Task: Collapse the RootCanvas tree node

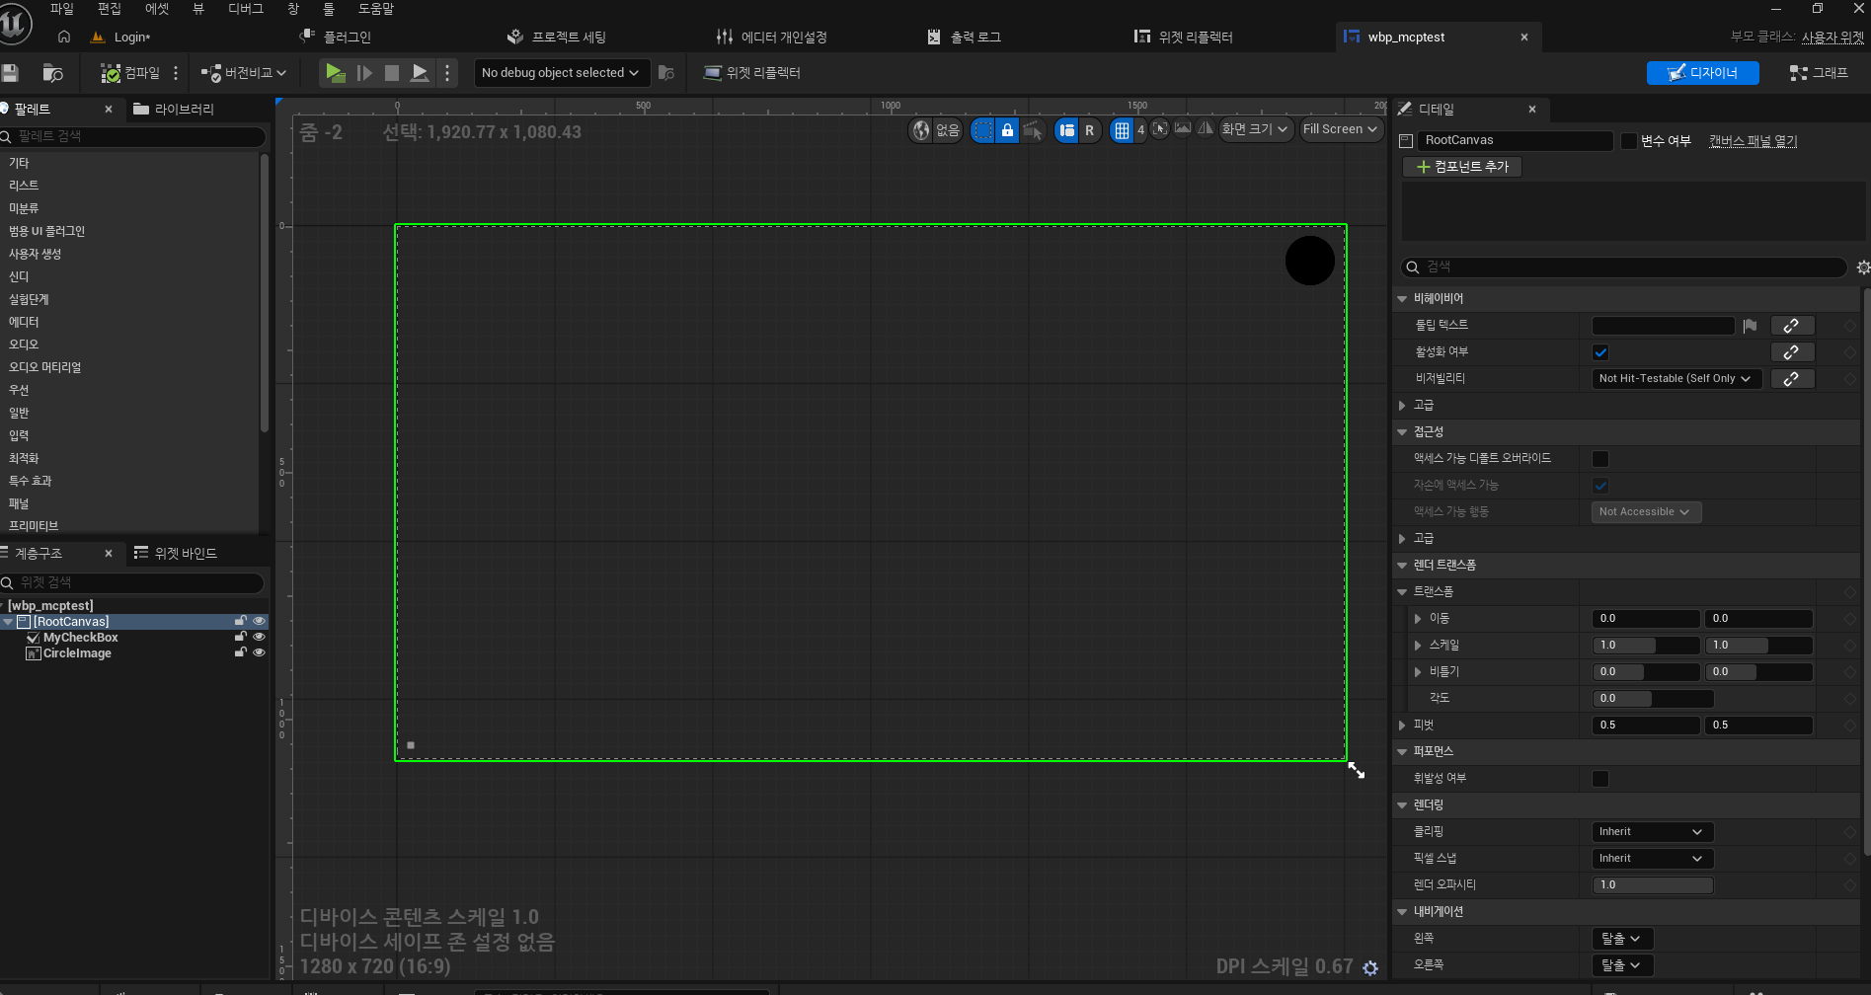Action: coord(8,622)
